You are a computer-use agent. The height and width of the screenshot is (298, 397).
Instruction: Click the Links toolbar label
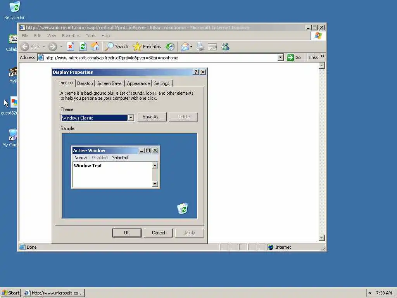point(313,57)
